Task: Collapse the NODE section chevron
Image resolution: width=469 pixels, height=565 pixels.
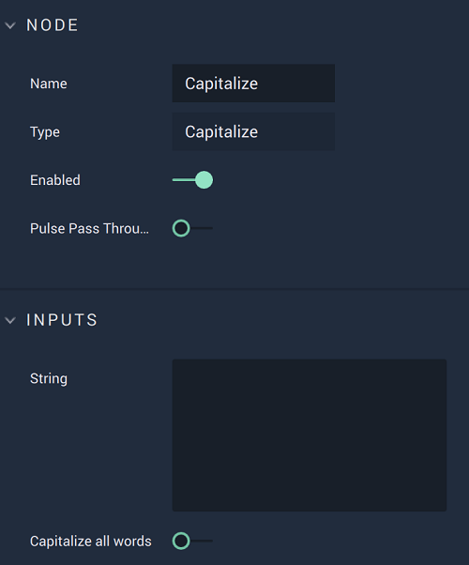Action: tap(10, 25)
